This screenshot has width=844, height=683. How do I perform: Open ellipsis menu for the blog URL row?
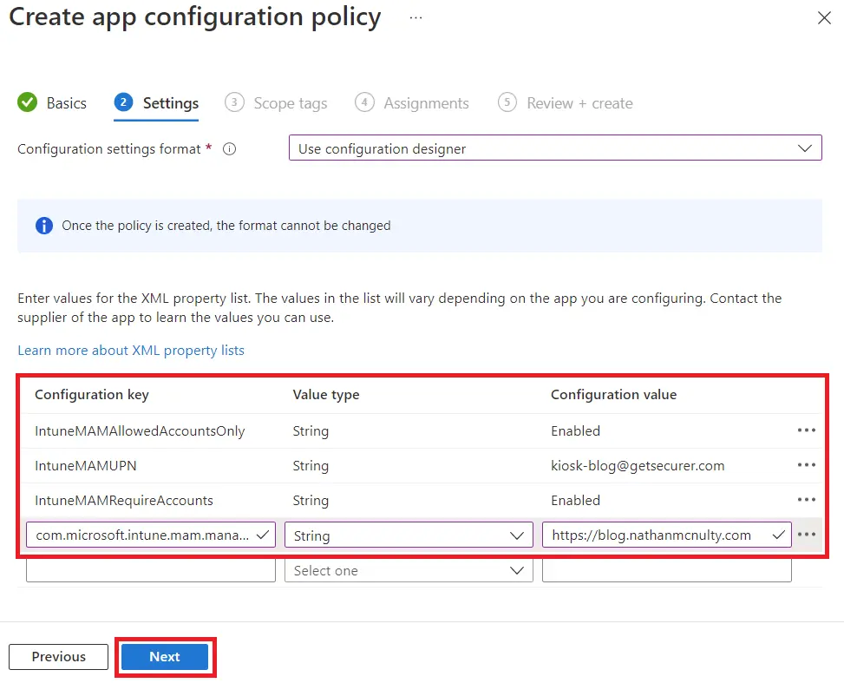[807, 535]
